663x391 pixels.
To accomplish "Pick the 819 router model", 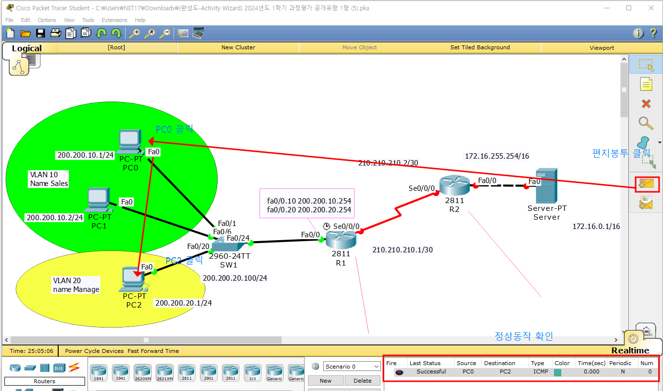I will coord(253,373).
